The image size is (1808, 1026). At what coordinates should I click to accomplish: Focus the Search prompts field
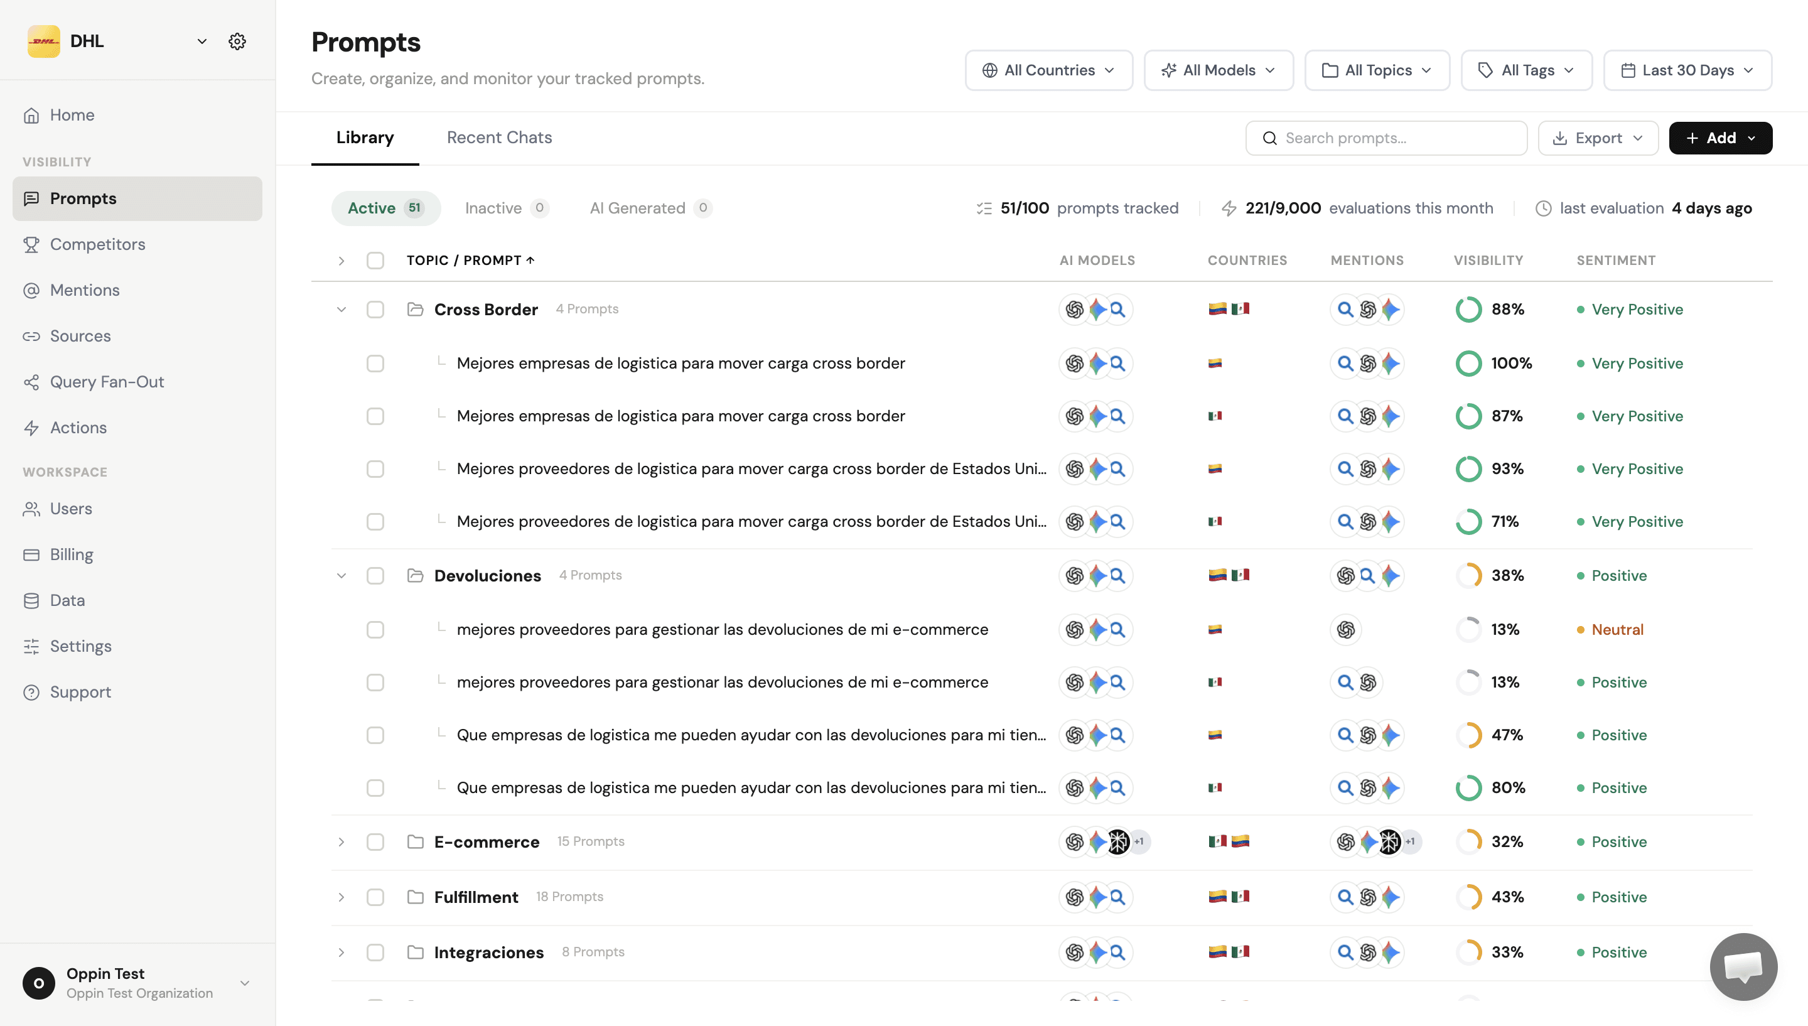click(x=1386, y=138)
